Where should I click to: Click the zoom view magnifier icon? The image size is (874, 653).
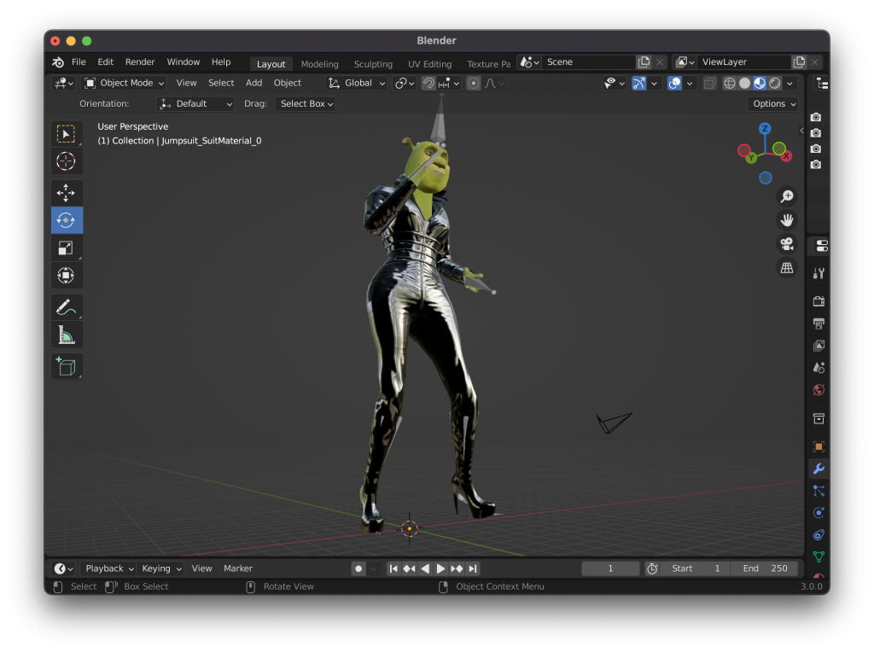786,196
